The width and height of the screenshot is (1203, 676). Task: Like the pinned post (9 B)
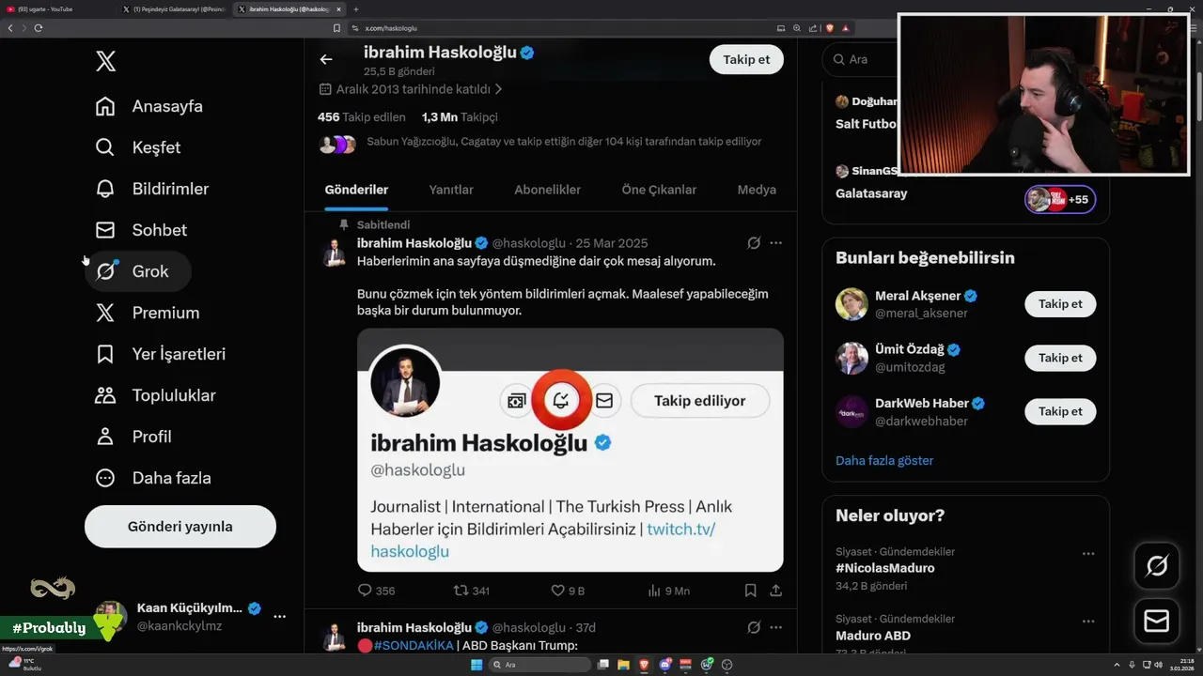coord(568,591)
